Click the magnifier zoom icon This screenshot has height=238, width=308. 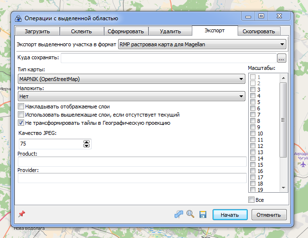190,214
